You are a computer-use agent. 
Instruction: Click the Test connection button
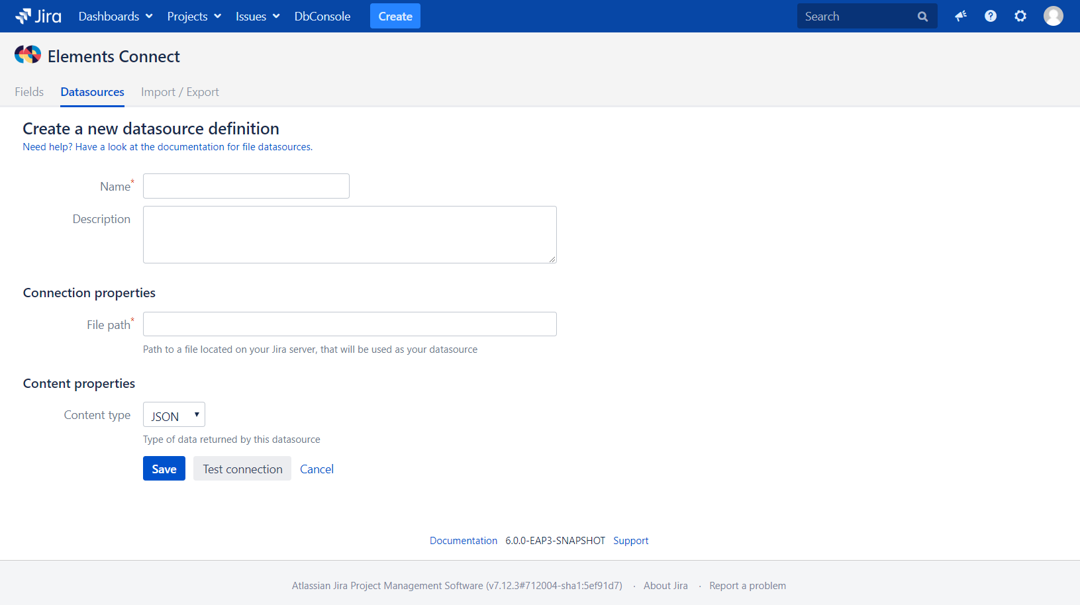[242, 469]
